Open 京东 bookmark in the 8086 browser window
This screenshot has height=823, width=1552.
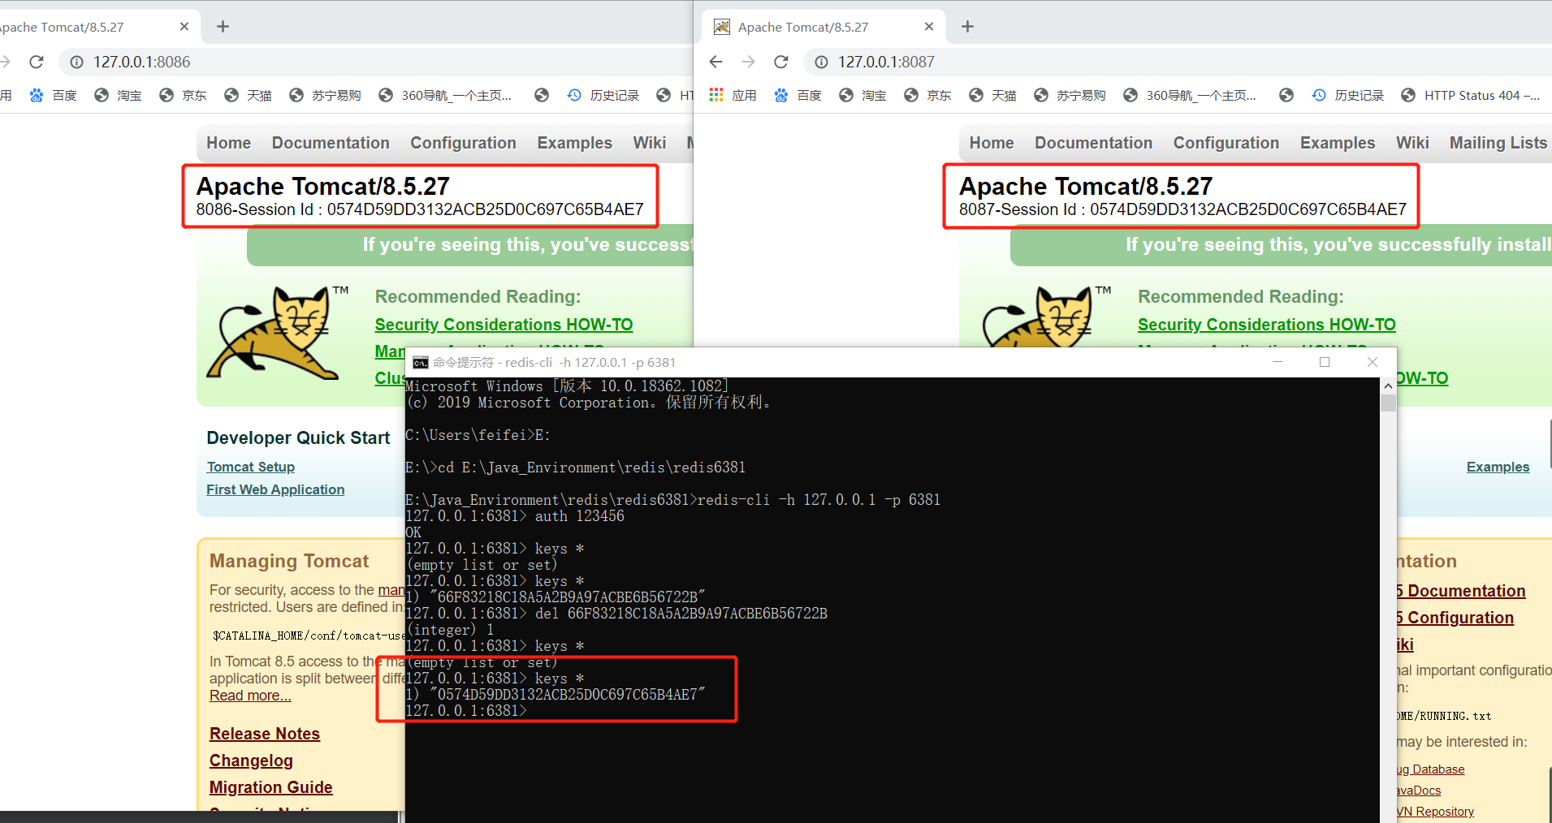183,95
